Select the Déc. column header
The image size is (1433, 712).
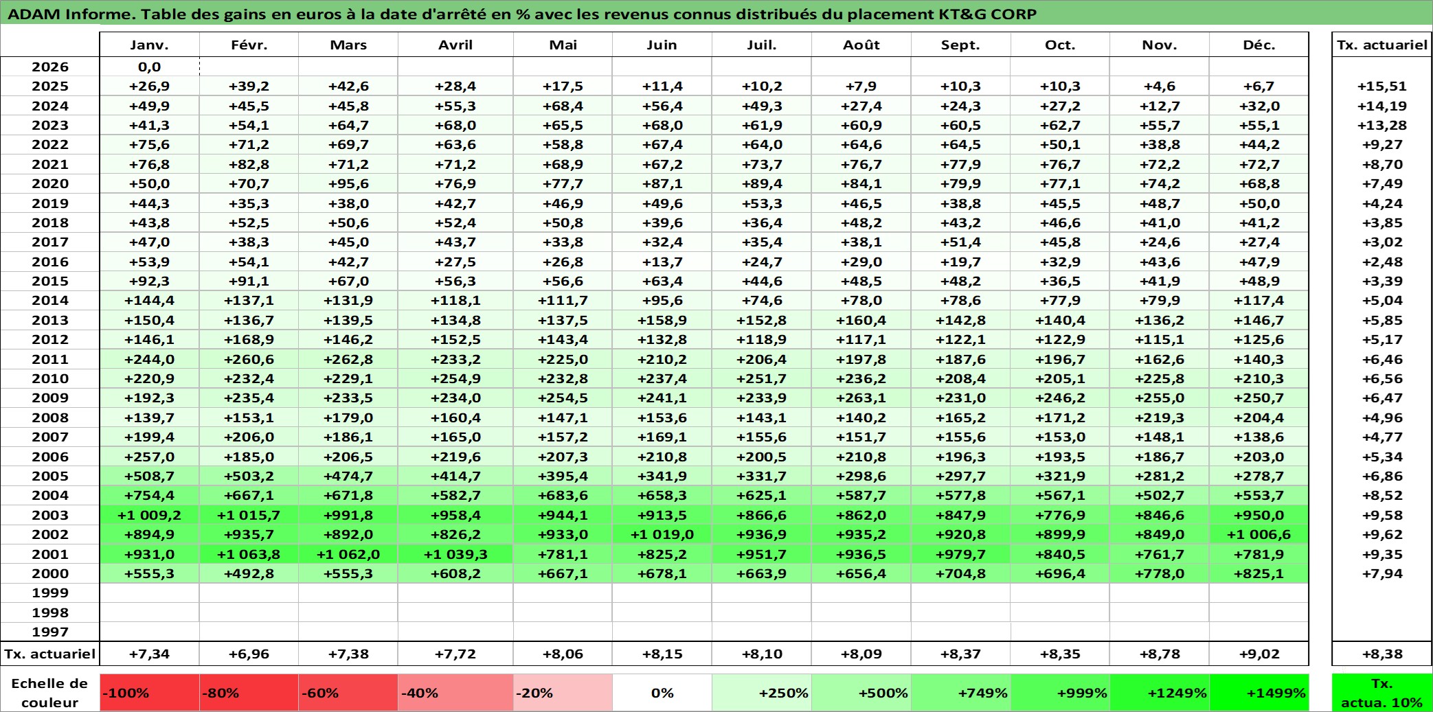(1259, 45)
